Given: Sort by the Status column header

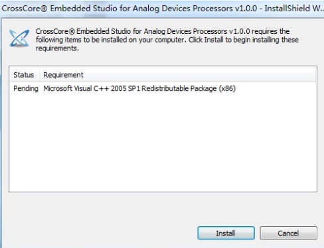Looking at the screenshot, I should (24, 75).
